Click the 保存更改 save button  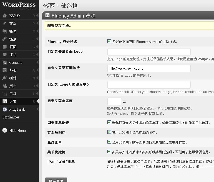[x=56, y=180]
